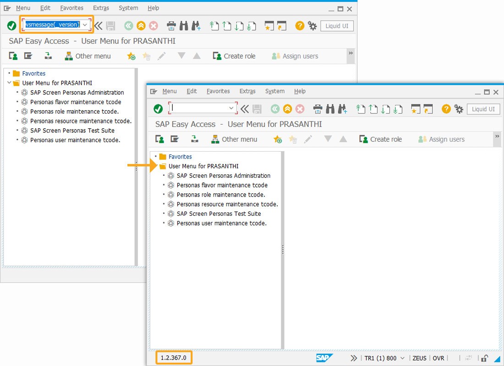This screenshot has width=504, height=366.
Task: Open the command field dropdown in the back window
Action: pyautogui.click(x=85, y=25)
